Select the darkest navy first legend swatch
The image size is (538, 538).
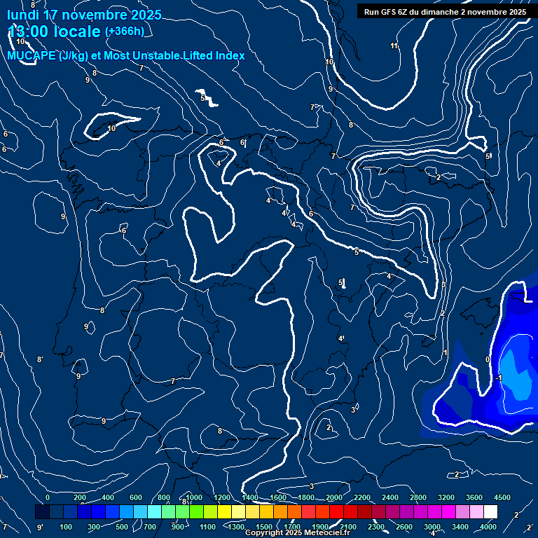(x=42, y=511)
